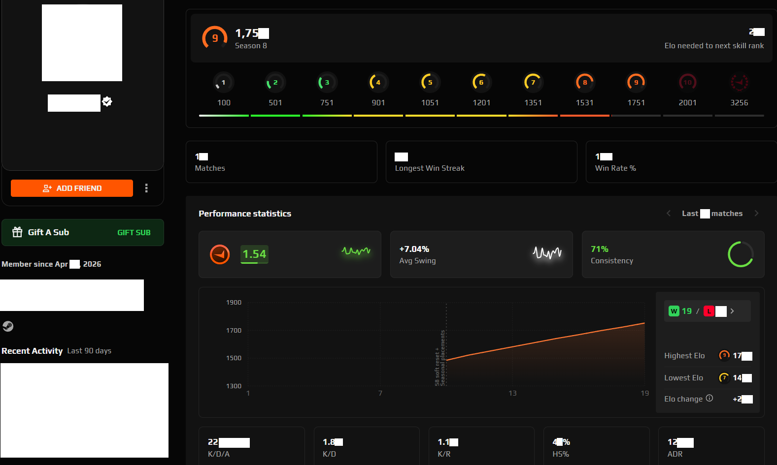Click the Challenger rank icon at 3256
Screen dimensions: 777x465
click(739, 83)
